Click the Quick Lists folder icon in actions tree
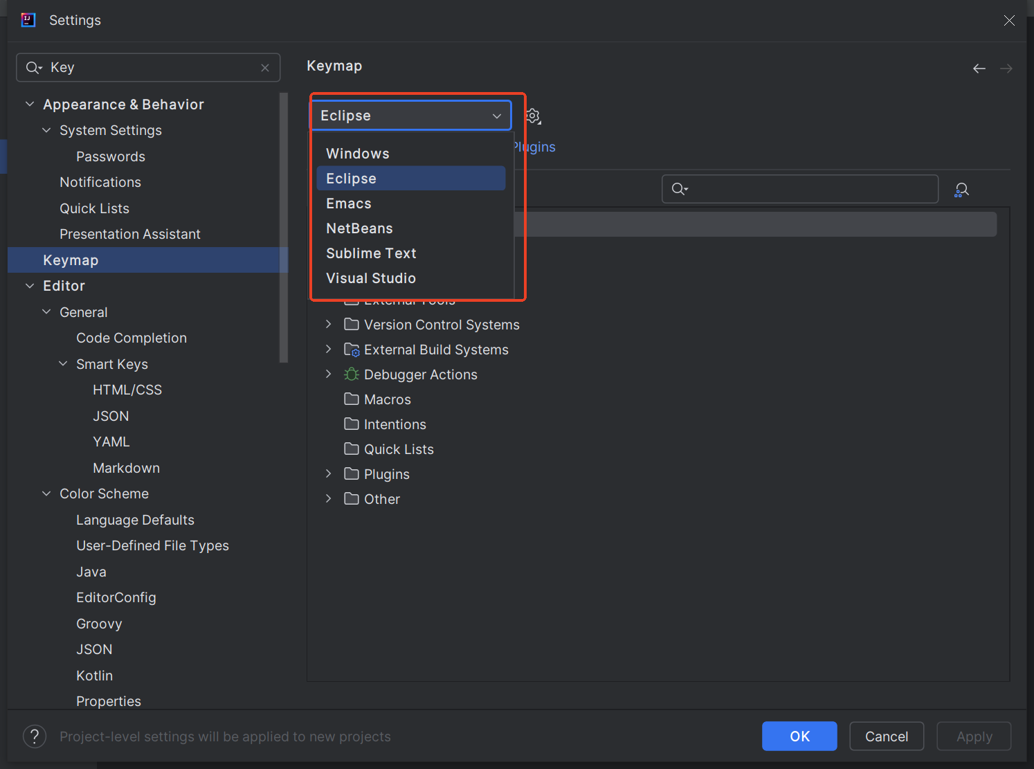Image resolution: width=1034 pixels, height=769 pixels. point(352,449)
